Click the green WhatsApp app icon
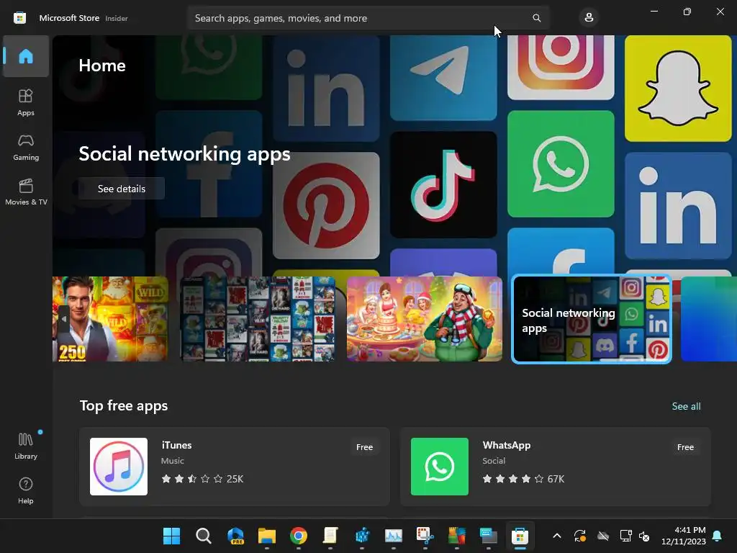737x553 pixels. pos(440,467)
